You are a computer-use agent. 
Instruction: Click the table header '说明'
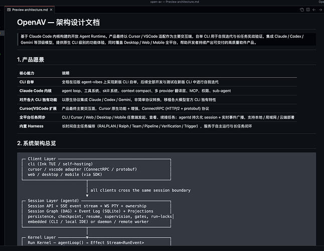coord(66,73)
